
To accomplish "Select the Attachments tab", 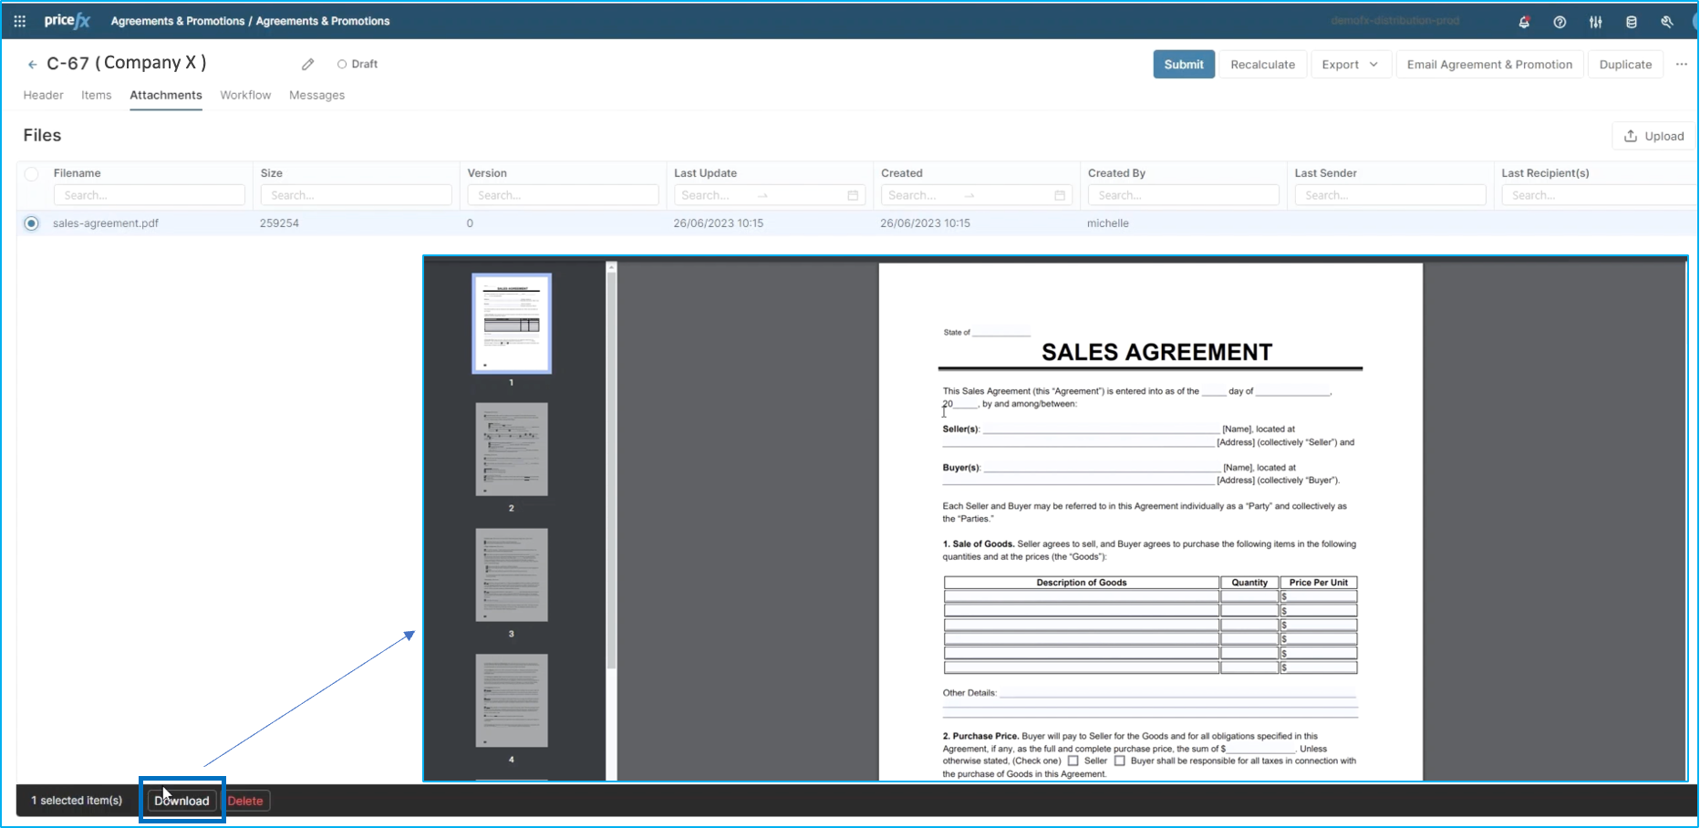I will point(166,95).
